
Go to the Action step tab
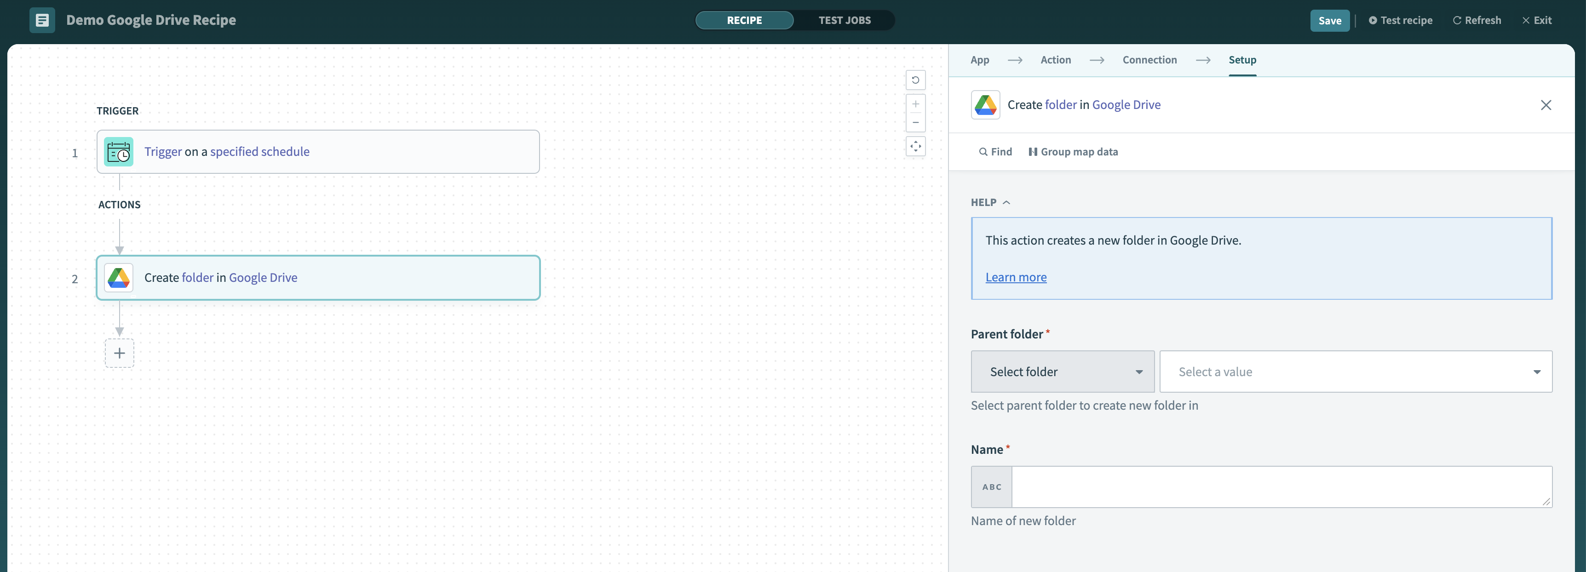(x=1055, y=60)
